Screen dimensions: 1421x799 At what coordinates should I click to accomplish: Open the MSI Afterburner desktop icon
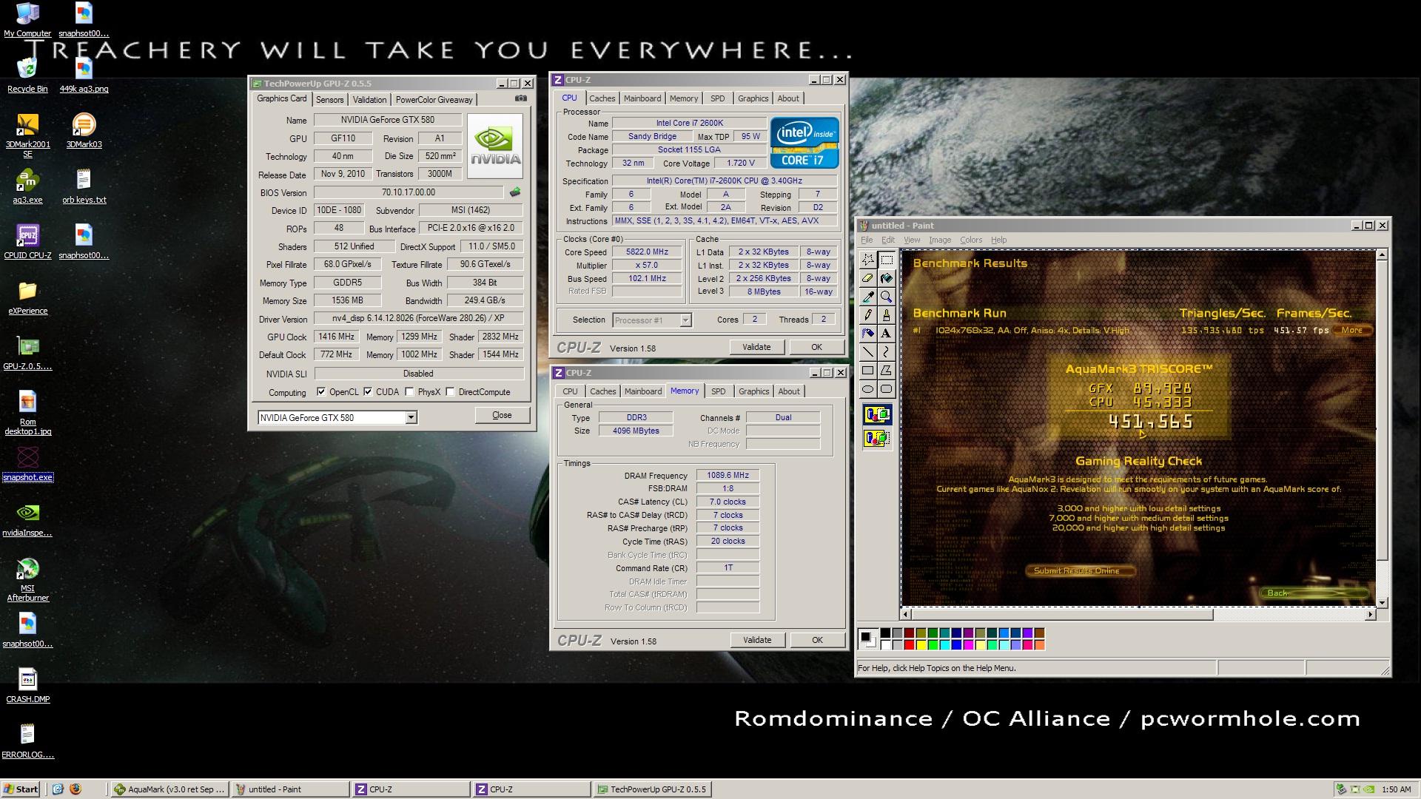pos(27,579)
